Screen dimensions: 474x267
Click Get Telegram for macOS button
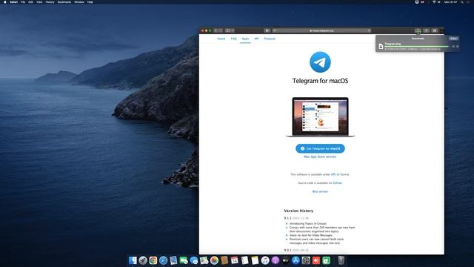tap(320, 148)
